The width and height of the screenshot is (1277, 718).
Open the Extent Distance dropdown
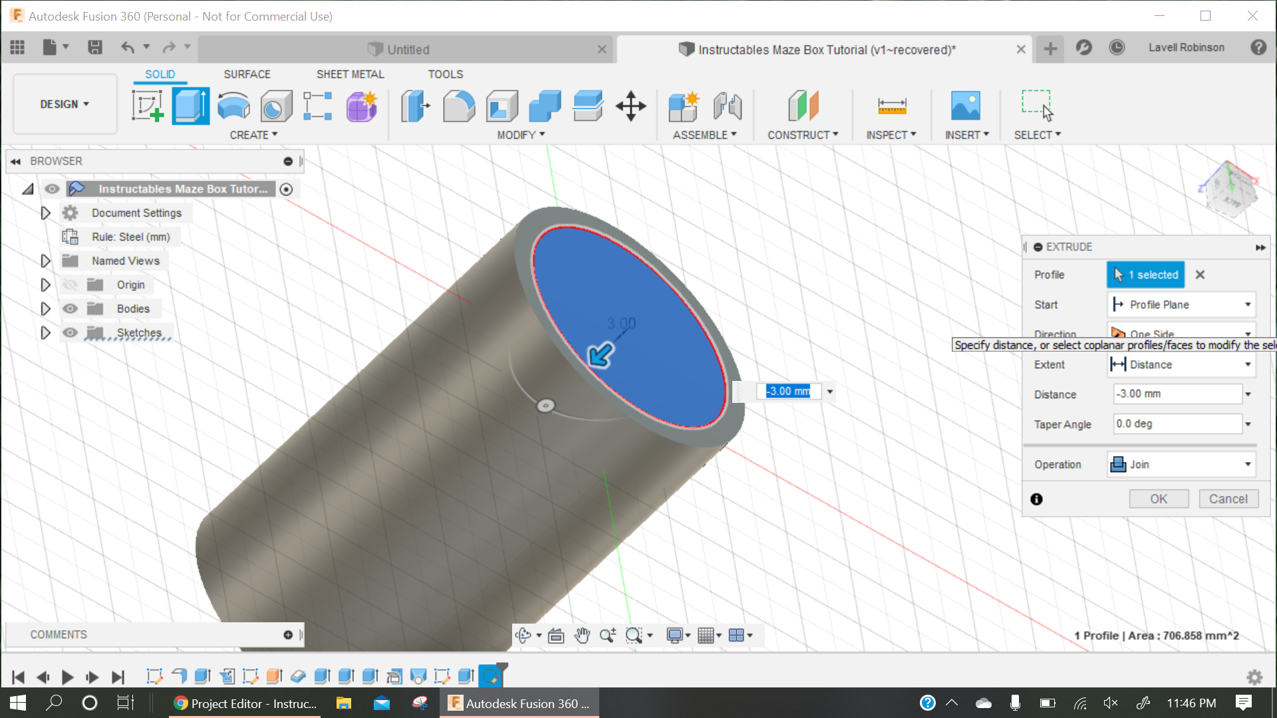(x=1181, y=364)
